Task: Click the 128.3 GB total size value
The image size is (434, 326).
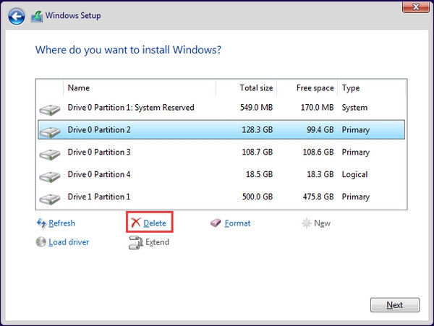Action: click(258, 130)
